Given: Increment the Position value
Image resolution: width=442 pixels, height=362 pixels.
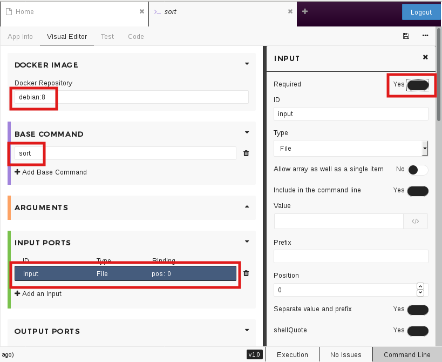Looking at the screenshot, I should click(x=420, y=286).
